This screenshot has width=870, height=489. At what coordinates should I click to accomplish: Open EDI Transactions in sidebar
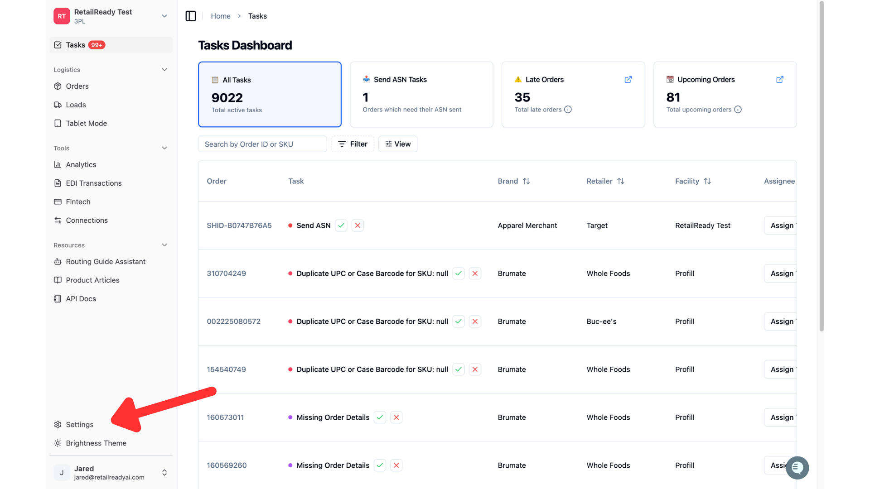93,183
